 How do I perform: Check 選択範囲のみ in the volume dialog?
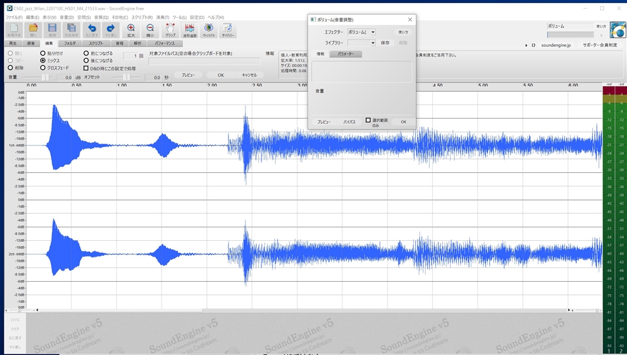click(368, 120)
